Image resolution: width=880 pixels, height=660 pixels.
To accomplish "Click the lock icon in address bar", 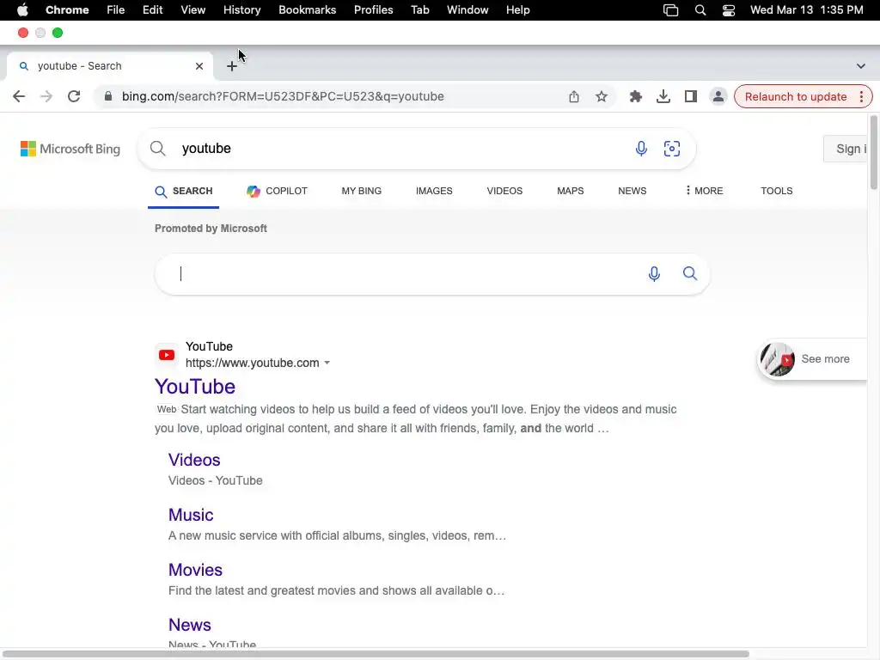I will tap(108, 96).
